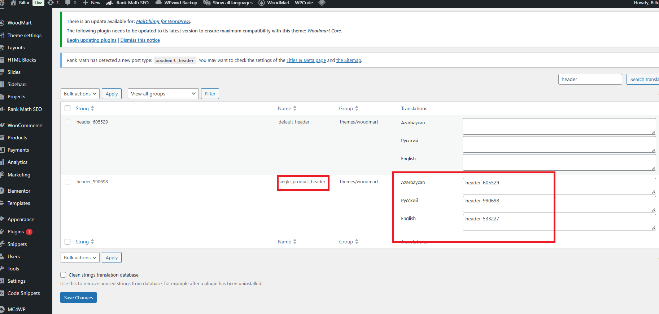
Task: Click Save Changes button
Action: (78, 297)
